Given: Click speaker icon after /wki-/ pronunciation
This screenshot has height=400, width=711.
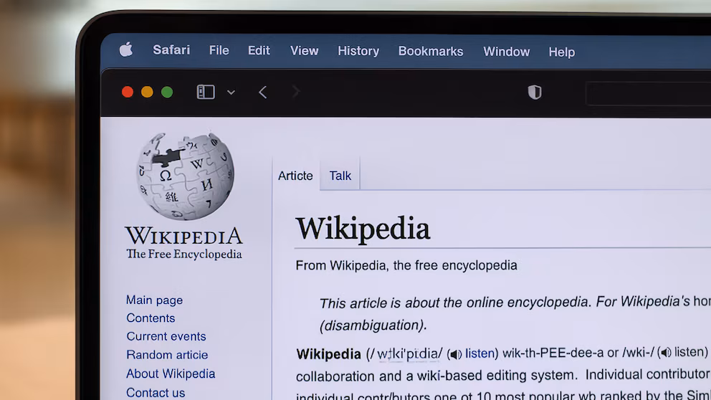Looking at the screenshot, I should 665,352.
